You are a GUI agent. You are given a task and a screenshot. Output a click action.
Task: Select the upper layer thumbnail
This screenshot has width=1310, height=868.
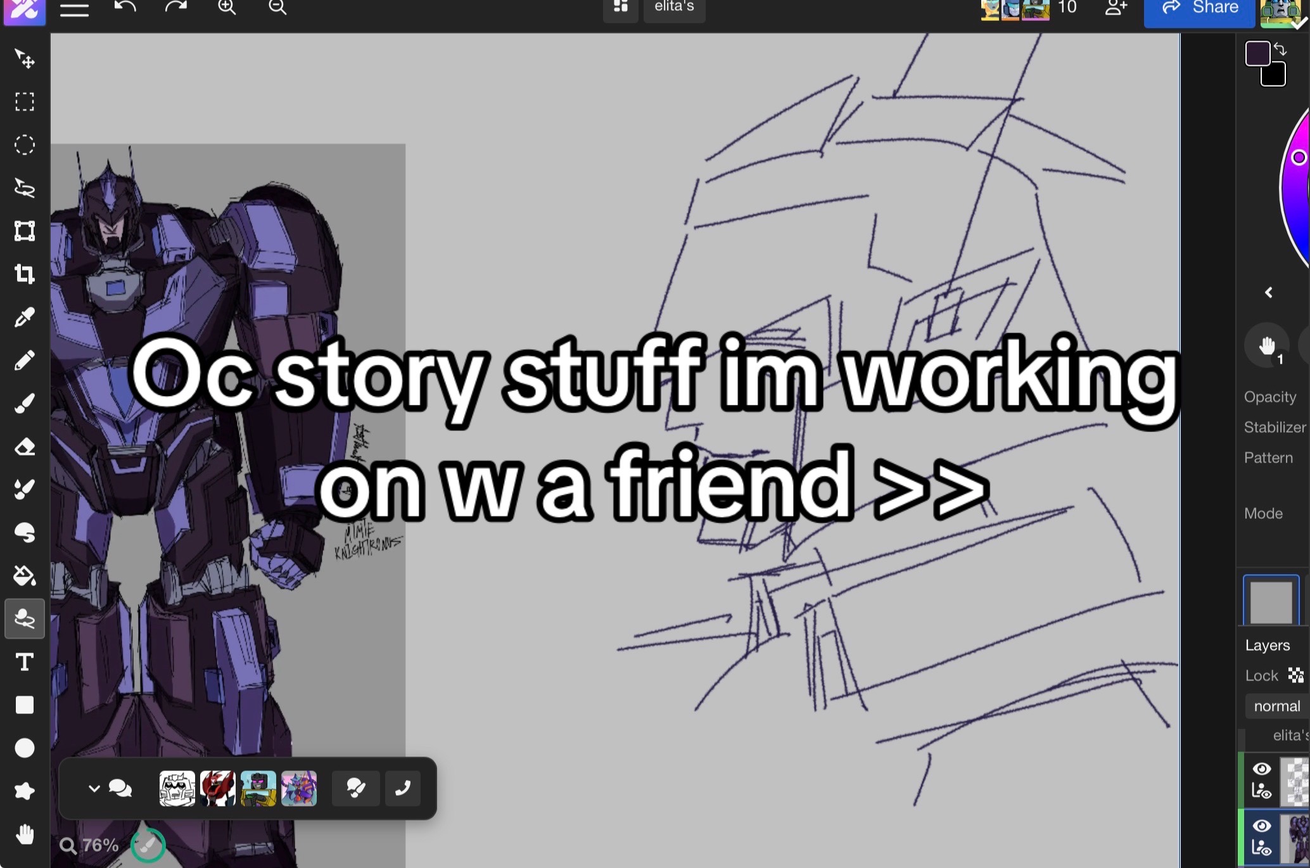tap(1295, 781)
